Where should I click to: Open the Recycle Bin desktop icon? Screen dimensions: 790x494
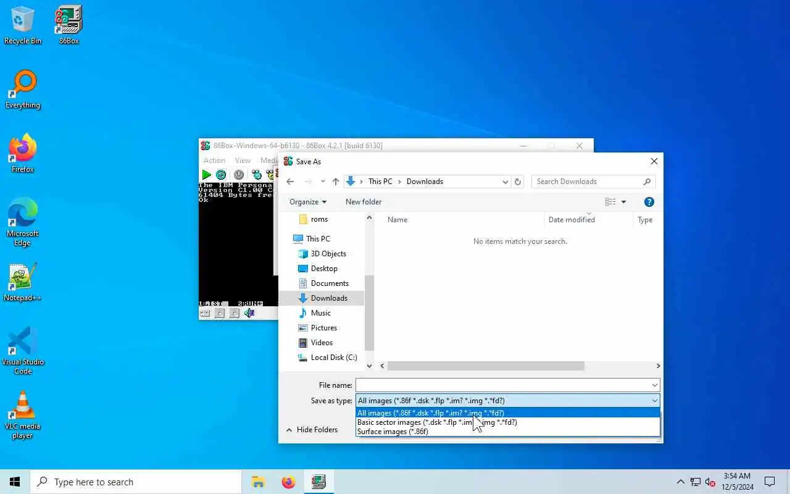(23, 25)
